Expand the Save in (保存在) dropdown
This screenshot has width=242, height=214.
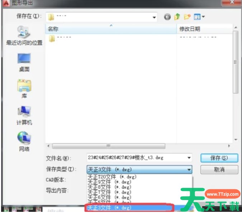point(154,18)
